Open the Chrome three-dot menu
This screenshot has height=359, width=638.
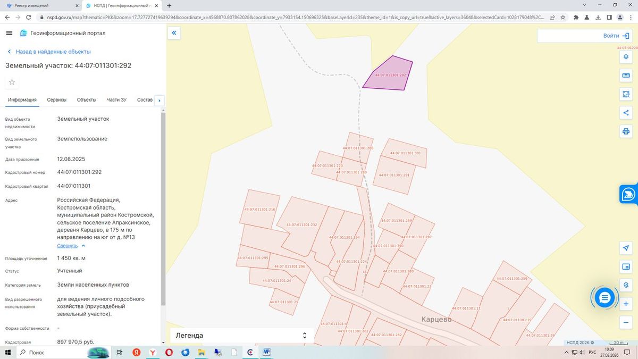631,17
